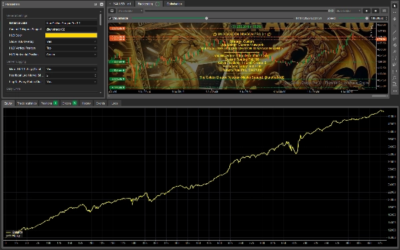Open the first Server Logging Yes dropdown
Screen dimensions: 400x250
pyautogui.click(x=71, y=69)
